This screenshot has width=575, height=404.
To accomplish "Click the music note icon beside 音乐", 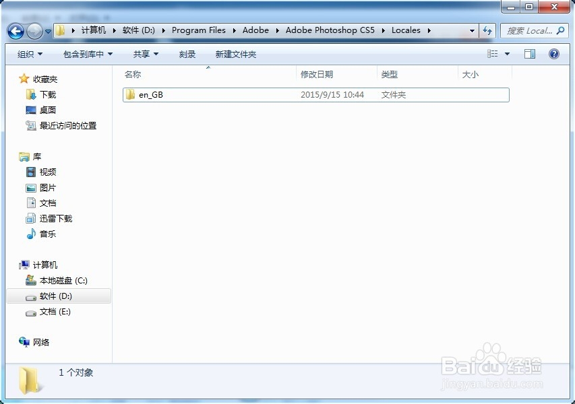I will click(x=31, y=234).
